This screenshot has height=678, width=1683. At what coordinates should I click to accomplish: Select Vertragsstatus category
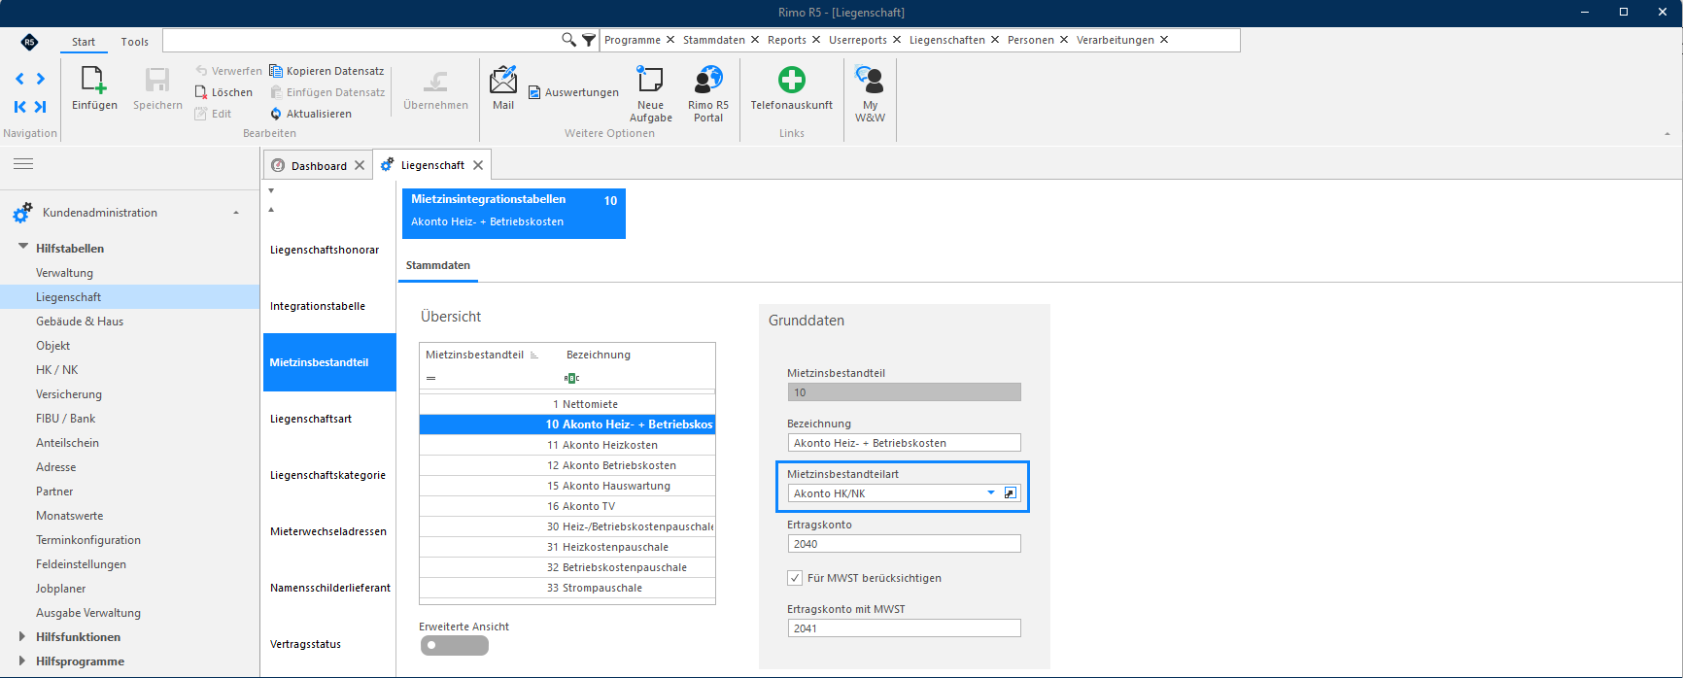tap(329, 644)
